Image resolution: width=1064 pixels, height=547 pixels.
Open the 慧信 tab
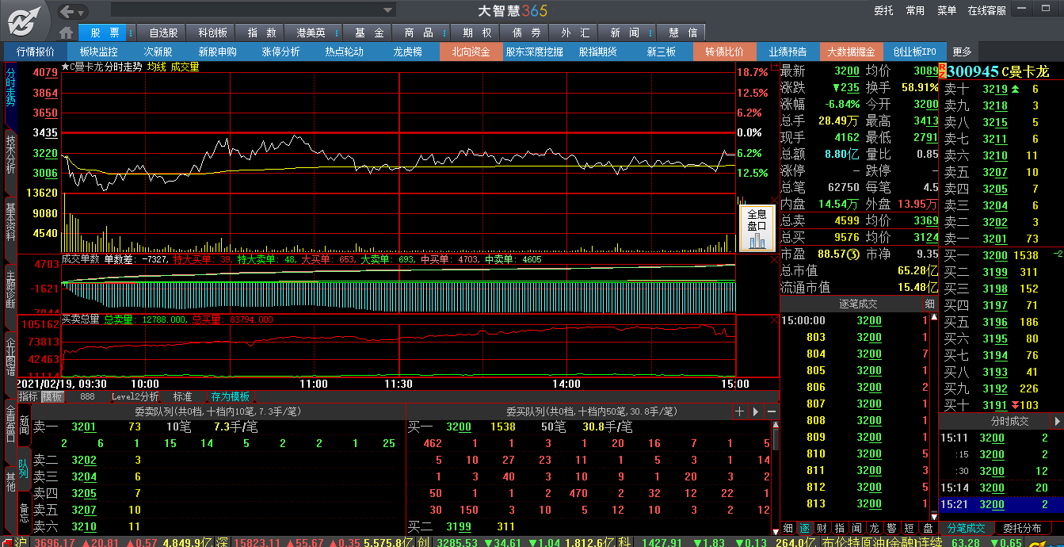coord(683,33)
